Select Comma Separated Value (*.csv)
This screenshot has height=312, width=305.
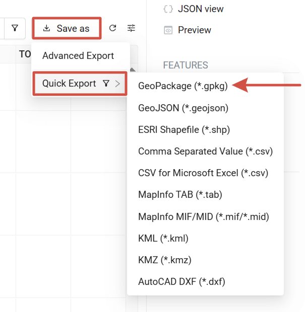coord(205,151)
